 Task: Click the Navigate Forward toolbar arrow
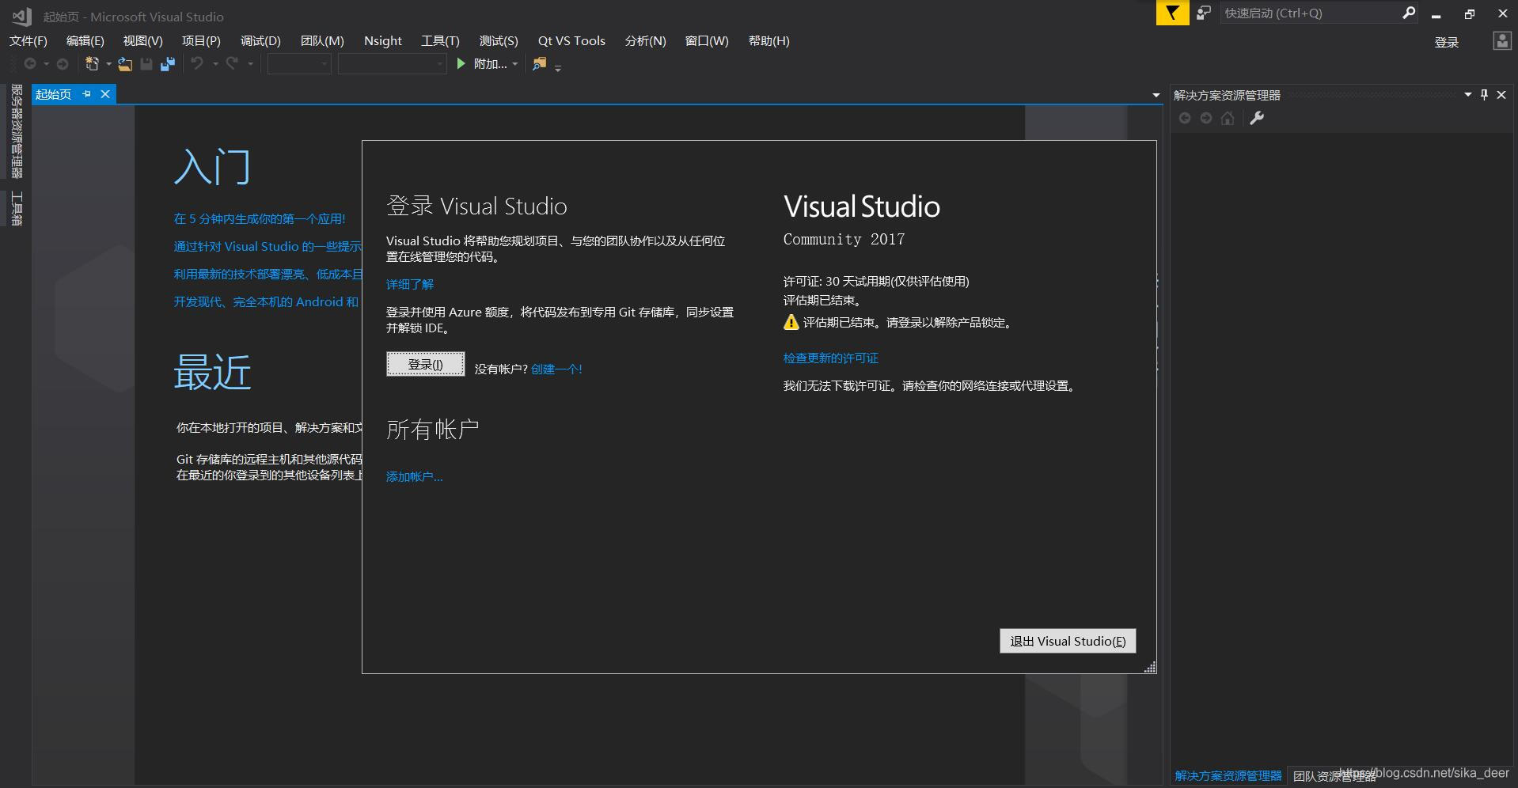tap(63, 64)
